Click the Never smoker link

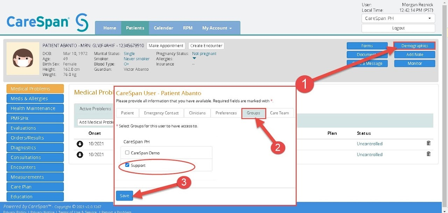(x=136, y=59)
